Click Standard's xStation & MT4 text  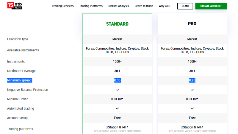pyautogui.click(x=117, y=127)
